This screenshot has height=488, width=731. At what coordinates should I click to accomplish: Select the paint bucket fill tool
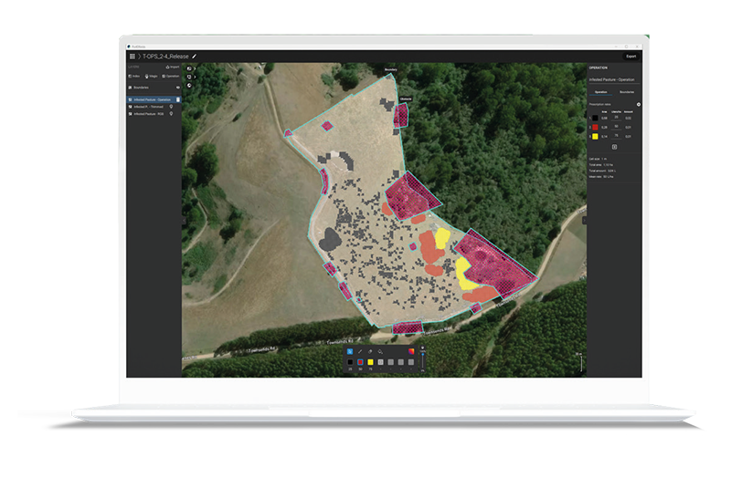[x=381, y=351]
